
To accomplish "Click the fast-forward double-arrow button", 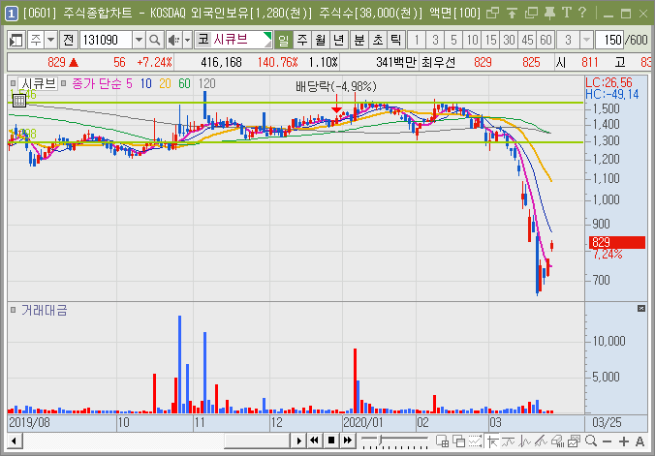I will pyautogui.click(x=348, y=441).
